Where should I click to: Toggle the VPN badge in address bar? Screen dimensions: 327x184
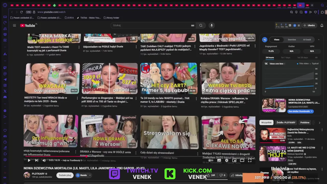29,12
